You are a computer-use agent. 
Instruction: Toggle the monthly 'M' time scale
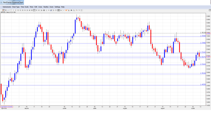(x=39, y=10)
